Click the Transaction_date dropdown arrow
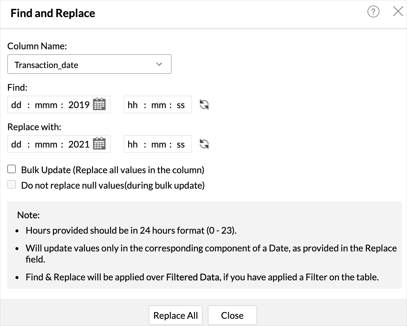 coord(159,64)
